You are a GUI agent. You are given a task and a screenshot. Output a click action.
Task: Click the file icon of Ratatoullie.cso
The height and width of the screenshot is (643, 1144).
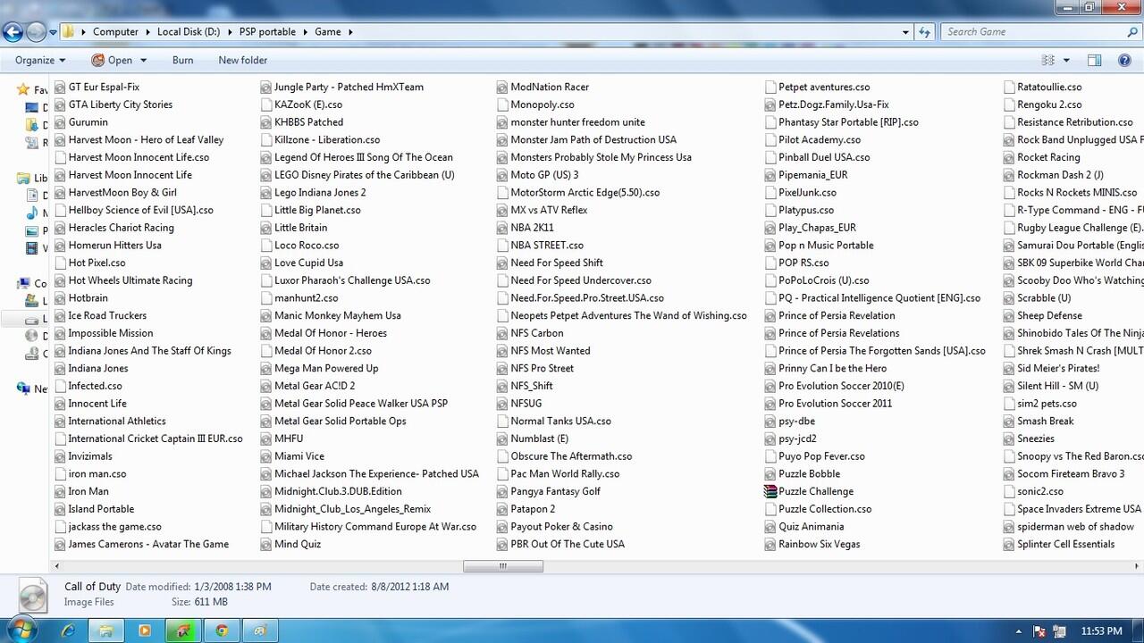coord(1009,87)
